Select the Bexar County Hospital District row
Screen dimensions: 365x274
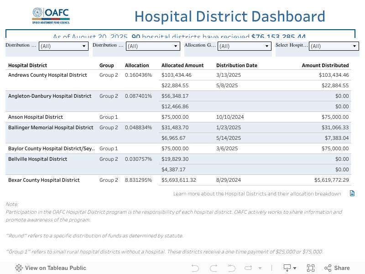pos(42,180)
